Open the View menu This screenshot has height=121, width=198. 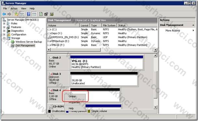23,8
